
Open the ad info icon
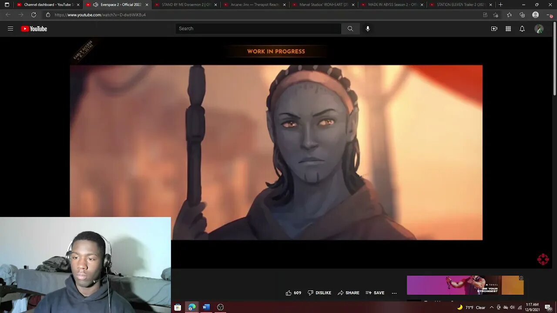521,278
